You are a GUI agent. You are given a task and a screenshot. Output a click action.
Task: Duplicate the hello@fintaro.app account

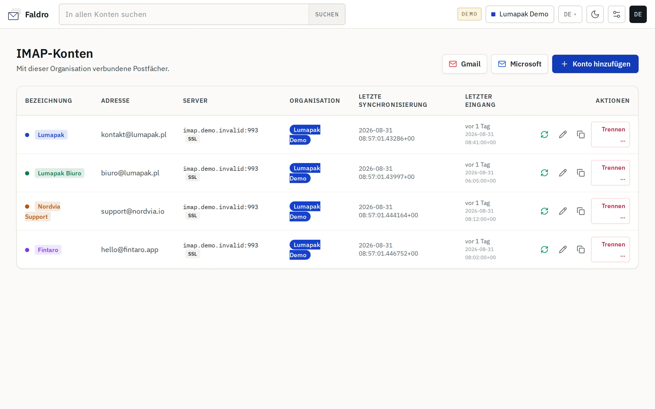[x=581, y=249]
